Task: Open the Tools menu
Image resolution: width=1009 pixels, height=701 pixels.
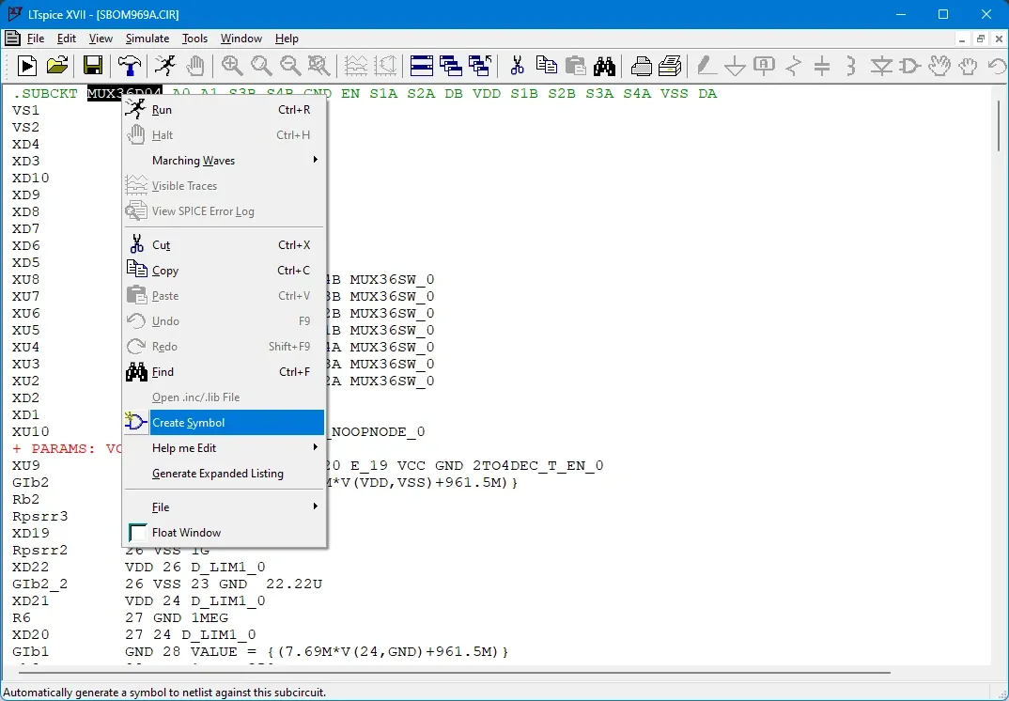Action: [x=194, y=39]
